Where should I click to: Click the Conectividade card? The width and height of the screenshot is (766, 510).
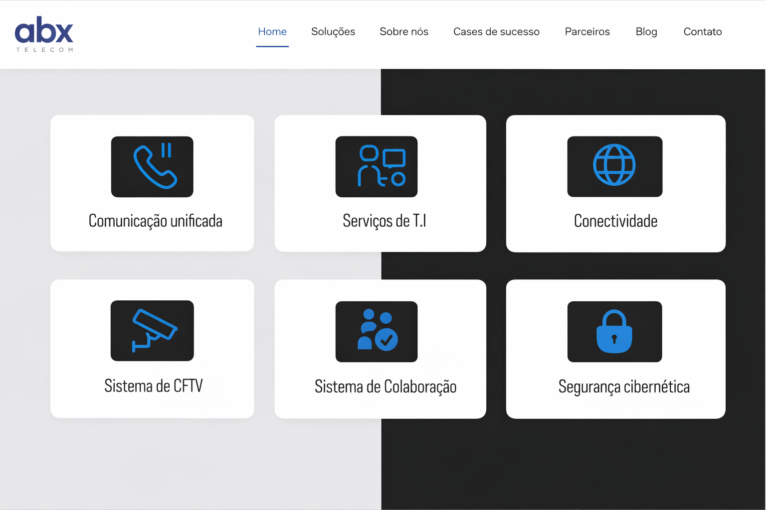point(615,222)
